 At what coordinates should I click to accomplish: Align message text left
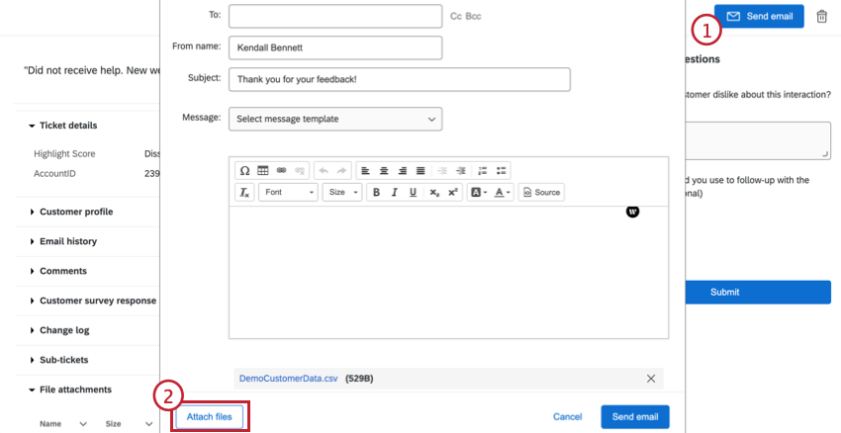click(x=366, y=171)
